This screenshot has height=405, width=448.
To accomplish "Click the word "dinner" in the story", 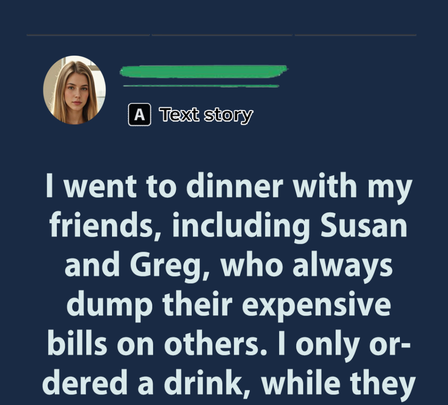I will 234,186.
